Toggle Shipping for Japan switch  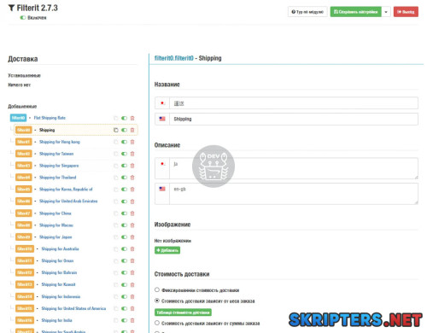[x=124, y=237]
